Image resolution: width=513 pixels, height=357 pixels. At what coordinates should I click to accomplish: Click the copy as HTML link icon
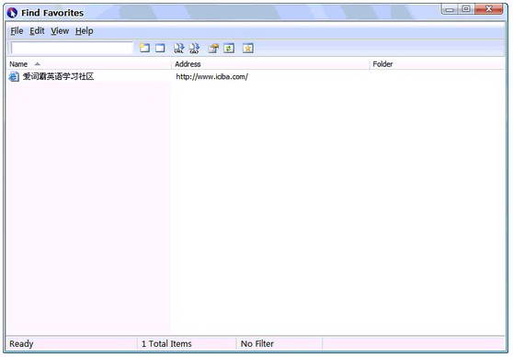point(194,49)
